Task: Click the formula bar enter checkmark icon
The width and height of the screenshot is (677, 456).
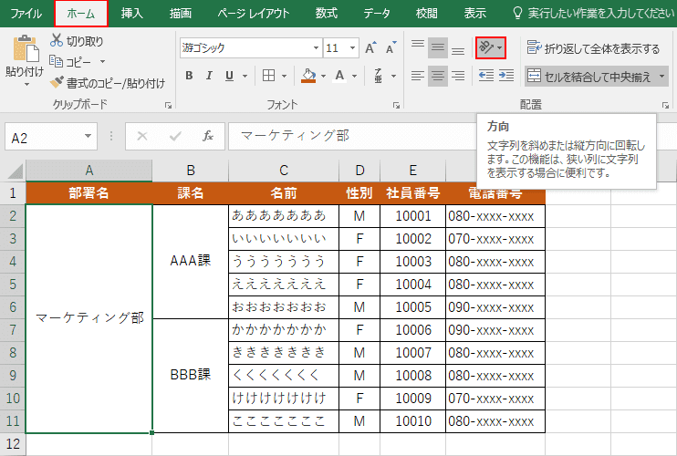Action: pos(175,136)
